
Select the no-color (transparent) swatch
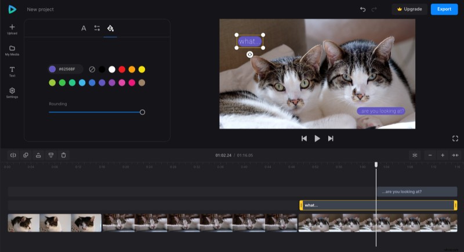92,69
